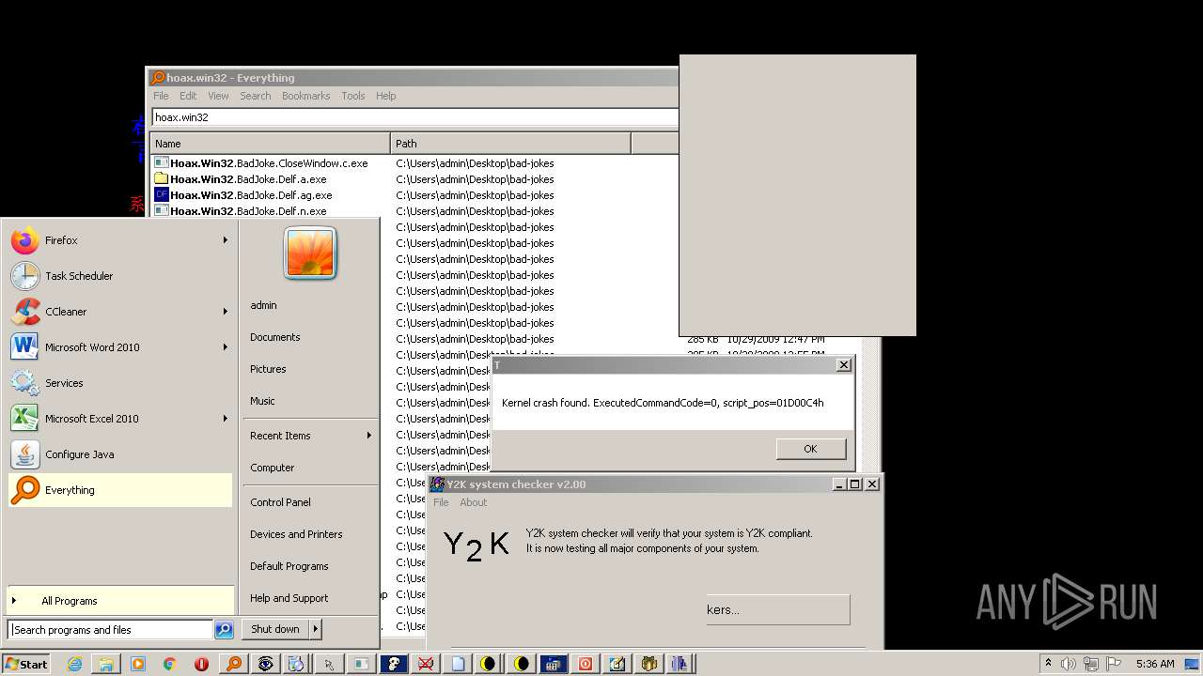Launch Microsoft Excel 2010
Image resolution: width=1203 pixels, height=676 pixels.
[x=119, y=419]
